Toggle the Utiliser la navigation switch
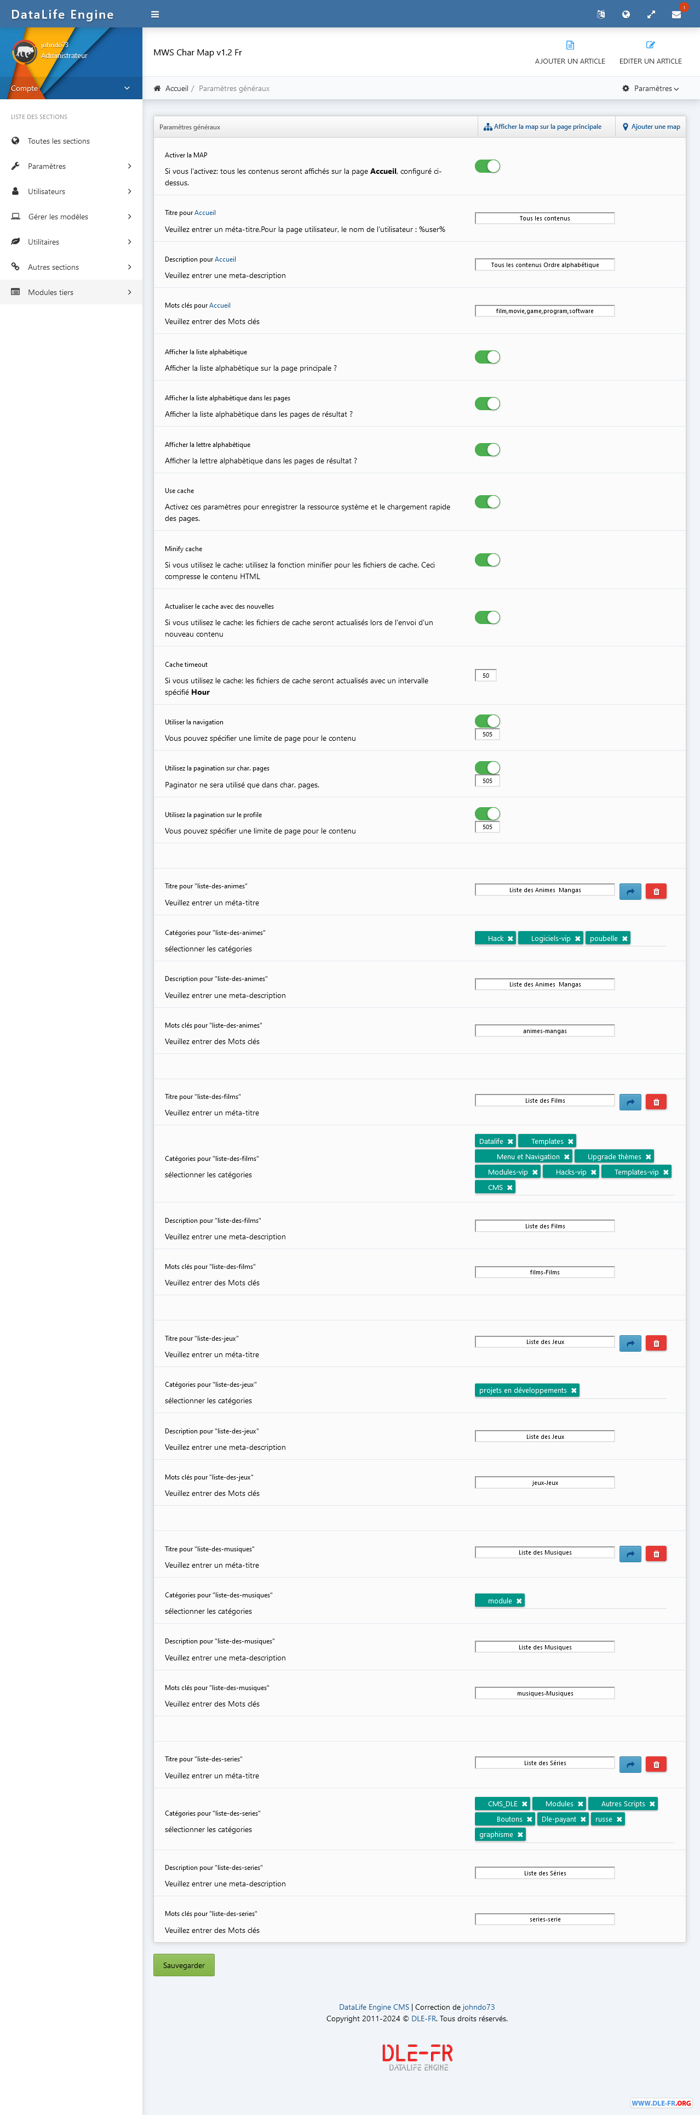 click(487, 721)
